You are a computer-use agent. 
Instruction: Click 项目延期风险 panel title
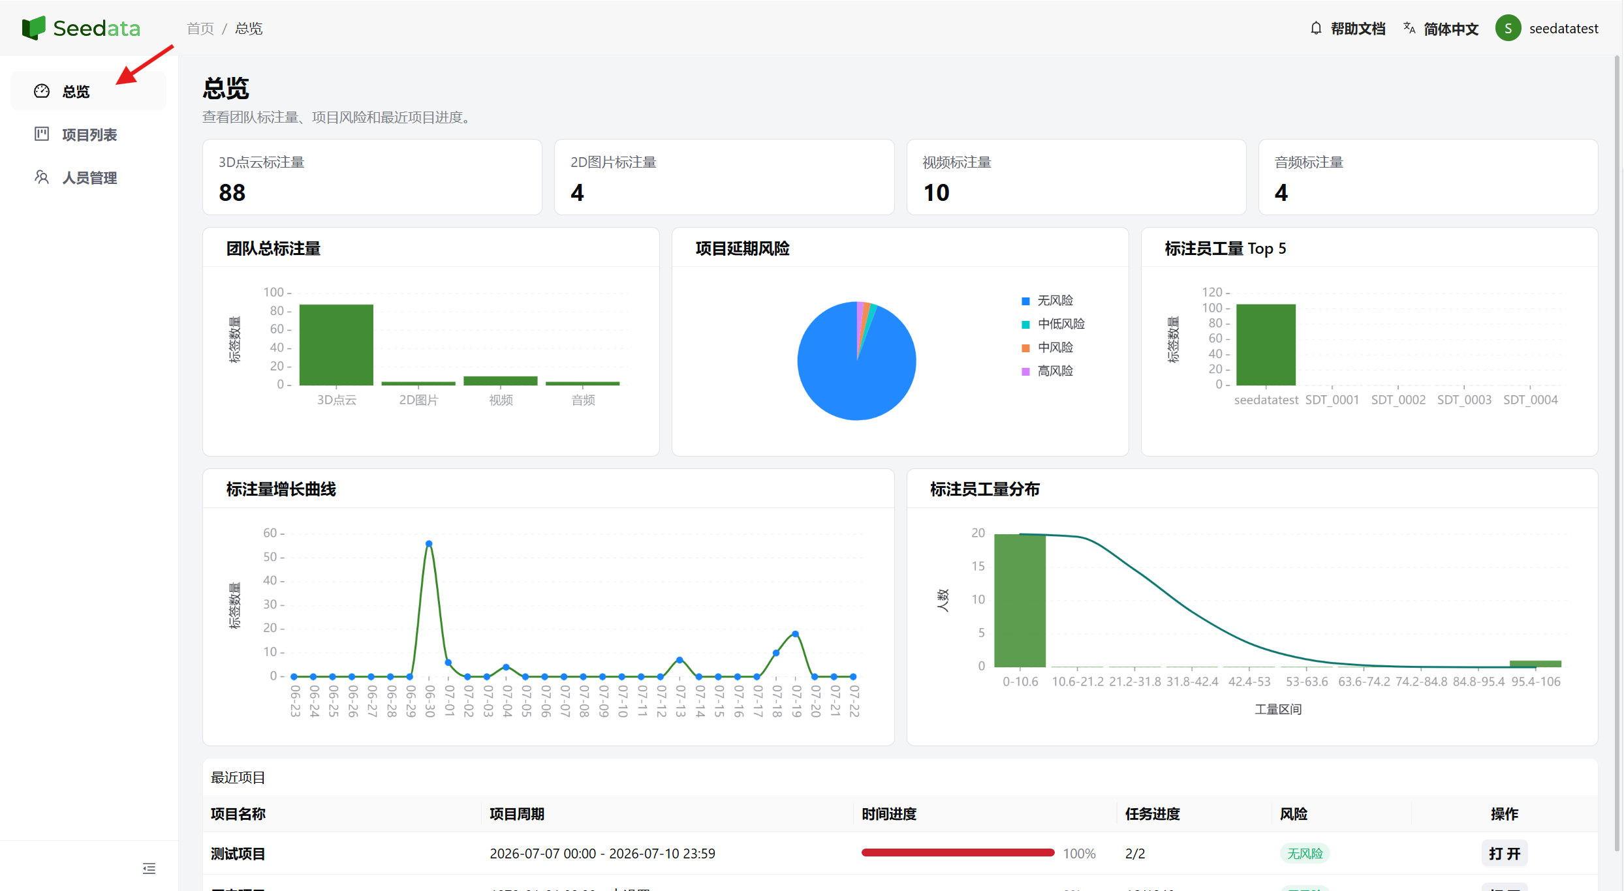(x=742, y=249)
